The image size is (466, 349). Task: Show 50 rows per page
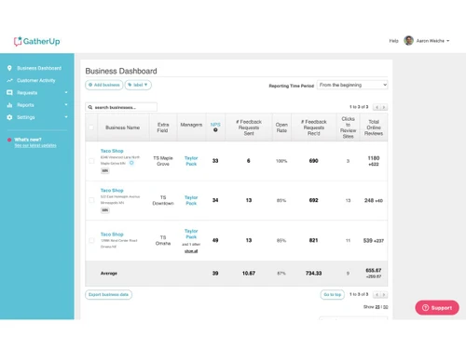click(386, 307)
